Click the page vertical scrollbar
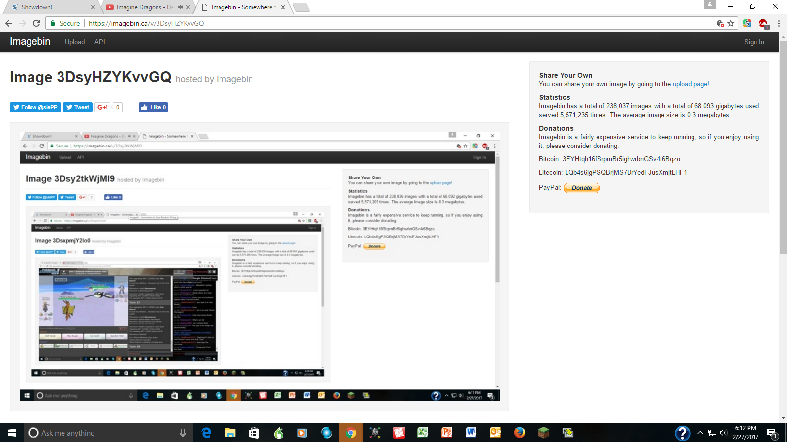The height and width of the screenshot is (442, 787). pos(783,147)
